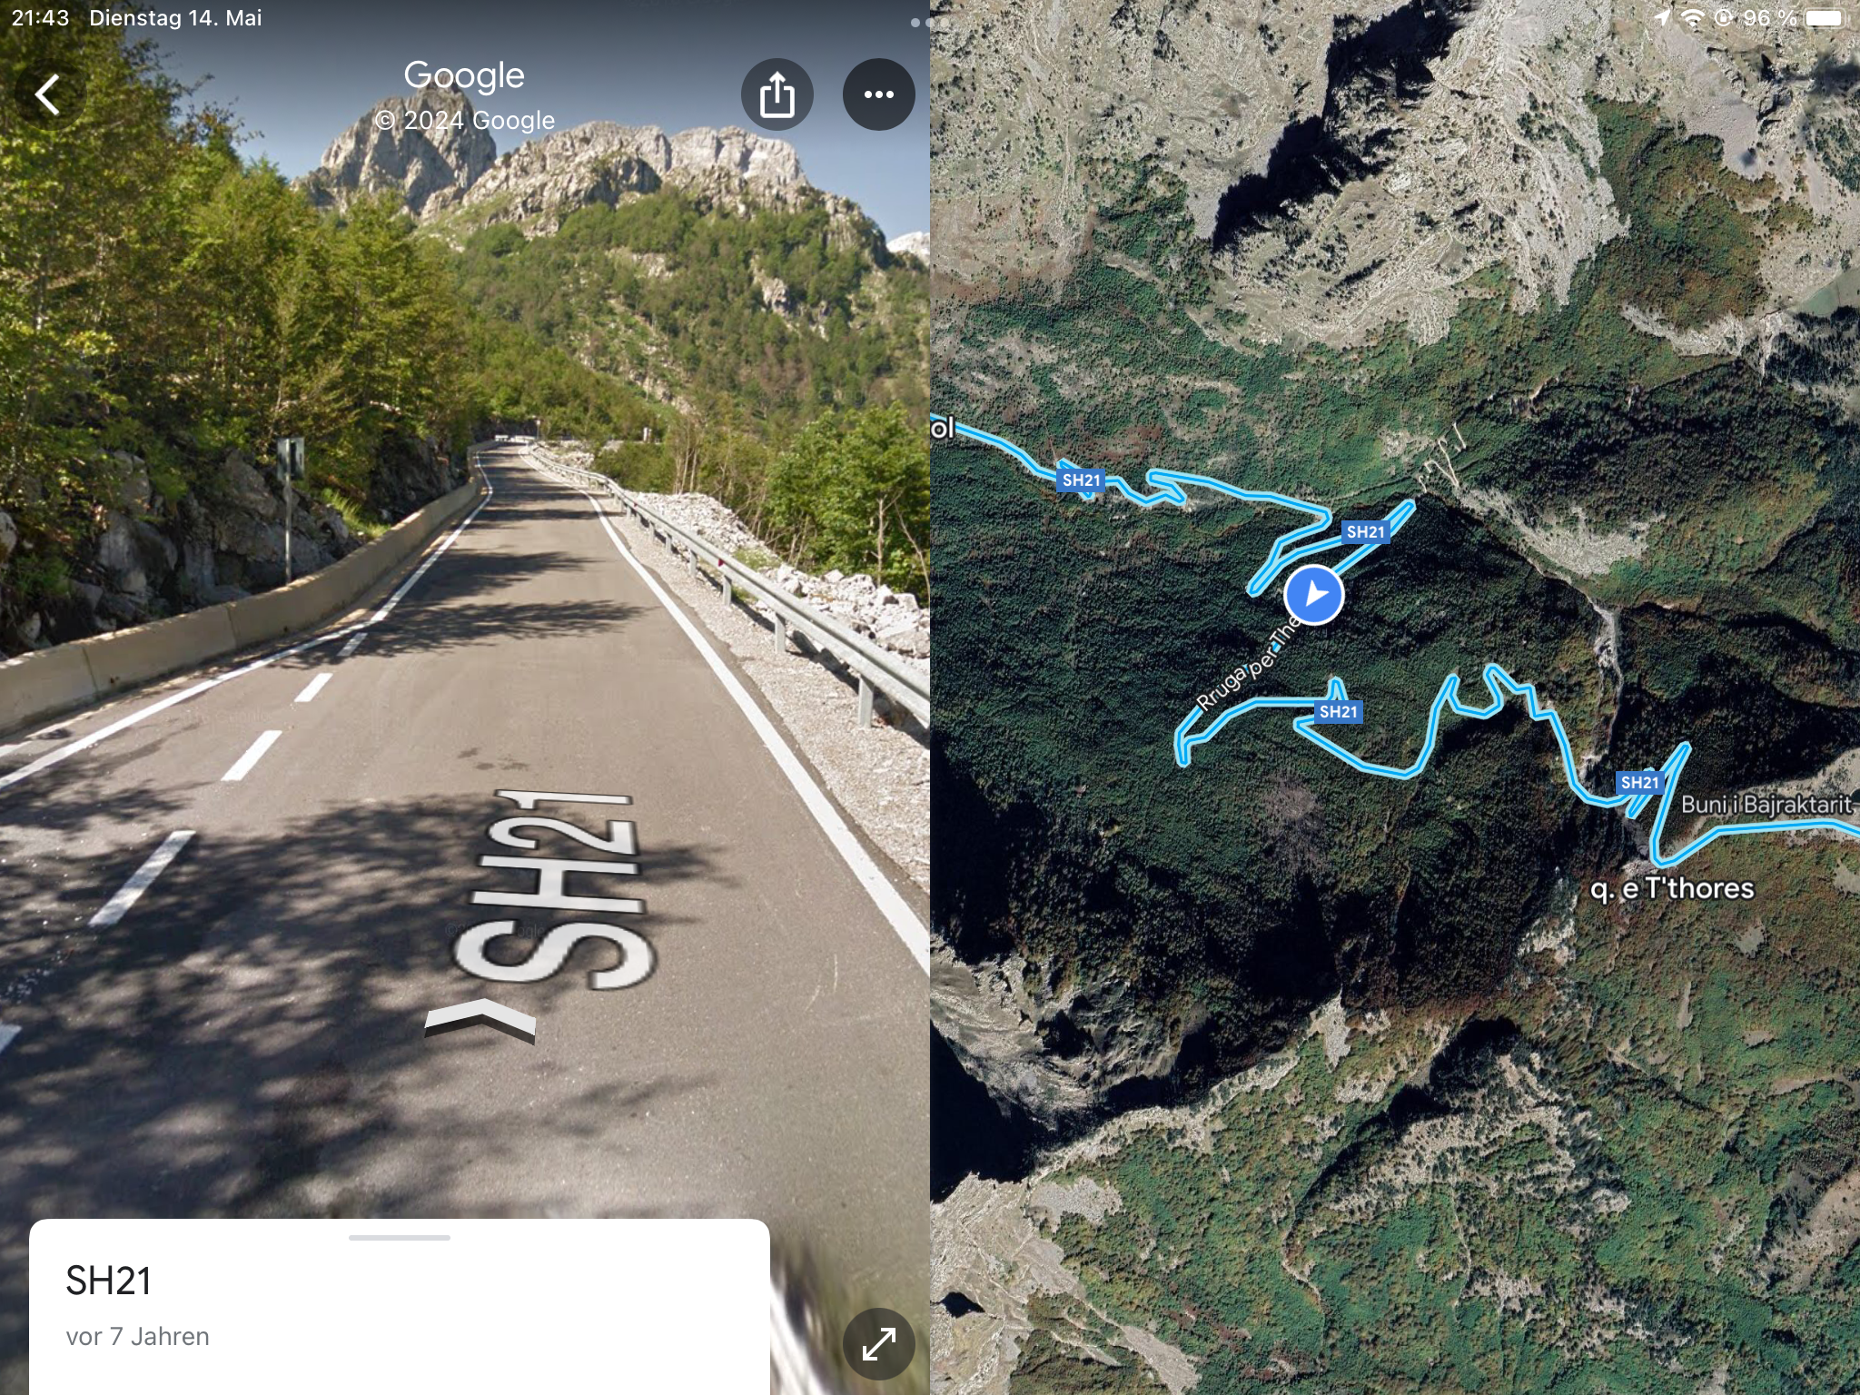Viewport: 1860px width, 1395px height.
Task: Open the three-dots more options menu
Action: [878, 94]
